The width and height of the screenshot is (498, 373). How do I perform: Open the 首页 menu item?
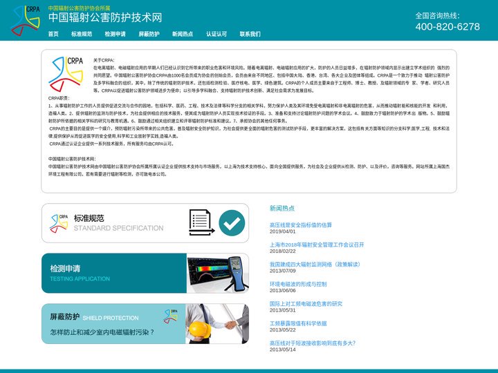point(53,34)
